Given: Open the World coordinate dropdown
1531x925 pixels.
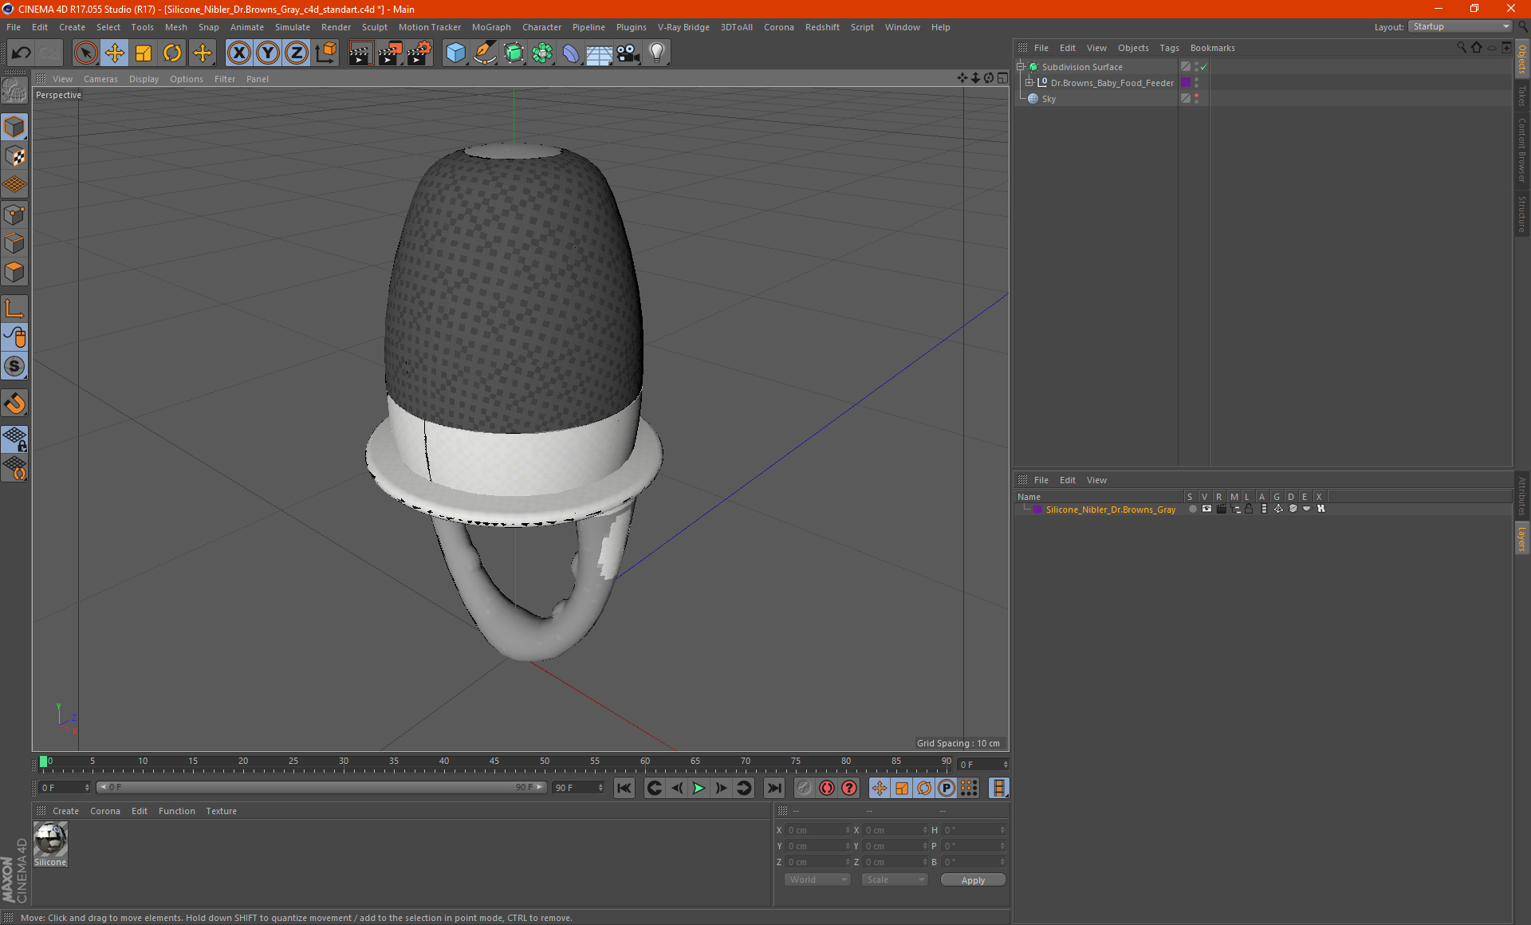Looking at the screenshot, I should point(817,880).
